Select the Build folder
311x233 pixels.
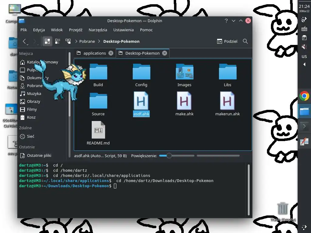(98, 76)
